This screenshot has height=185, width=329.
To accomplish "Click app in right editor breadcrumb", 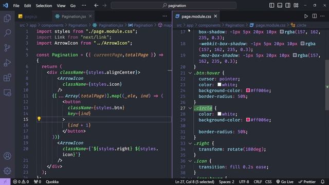I will (190, 25).
